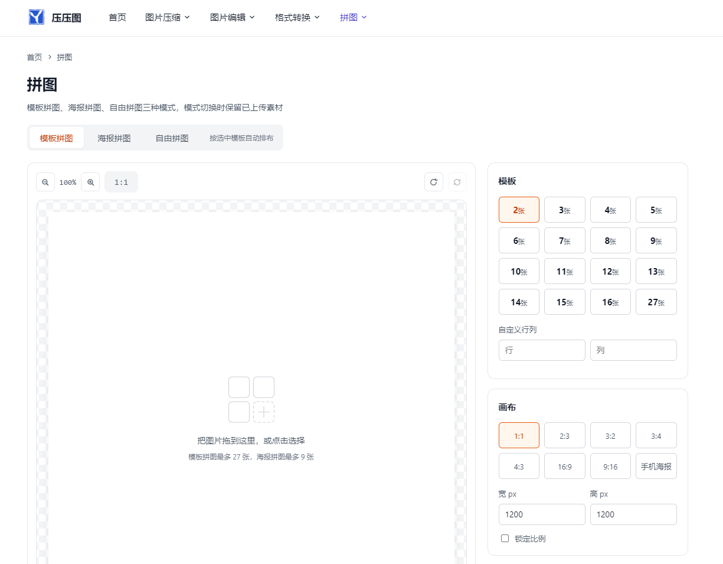Image resolution: width=723 pixels, height=564 pixels.
Task: Choose the 11张 template
Action: (x=565, y=271)
